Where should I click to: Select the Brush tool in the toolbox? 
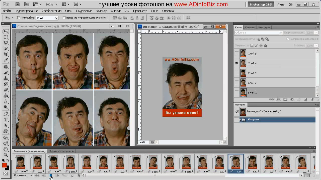coord(6,73)
